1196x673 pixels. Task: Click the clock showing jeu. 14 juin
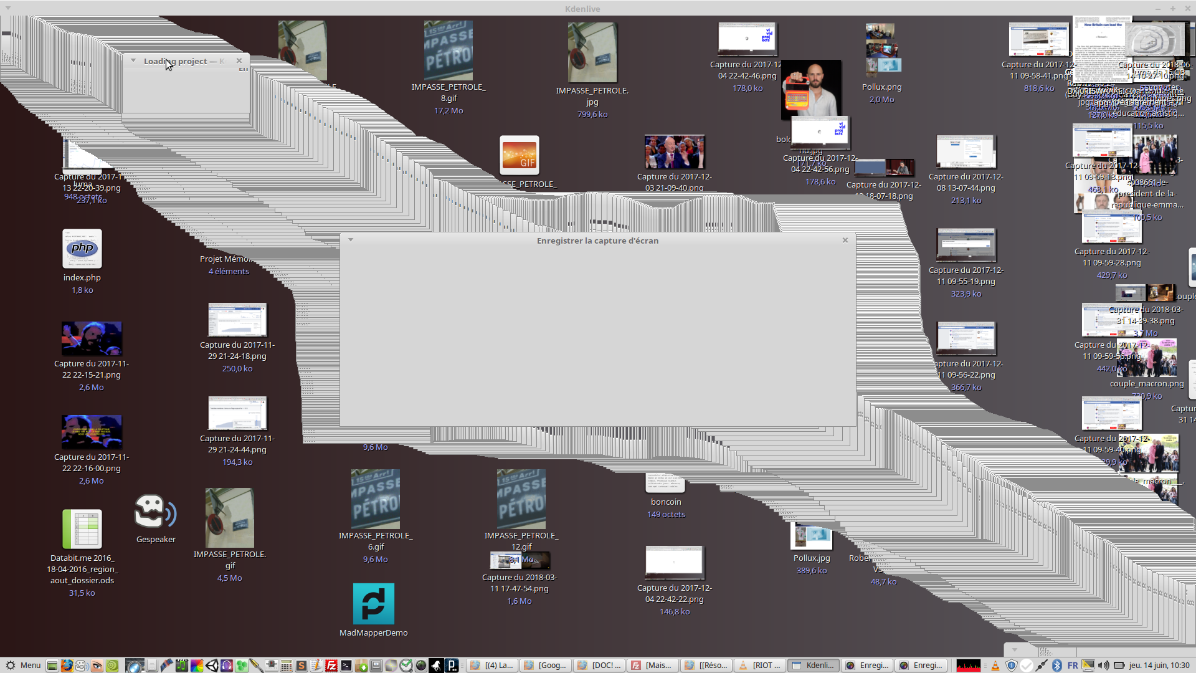point(1159,666)
